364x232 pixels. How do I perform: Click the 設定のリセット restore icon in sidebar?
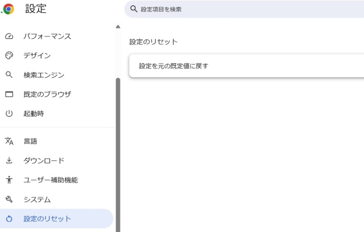point(8,219)
